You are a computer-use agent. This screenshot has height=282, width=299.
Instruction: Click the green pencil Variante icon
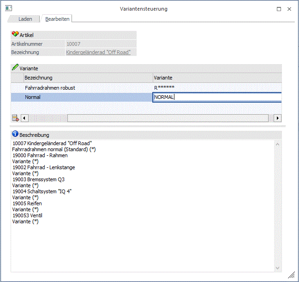(x=15, y=67)
